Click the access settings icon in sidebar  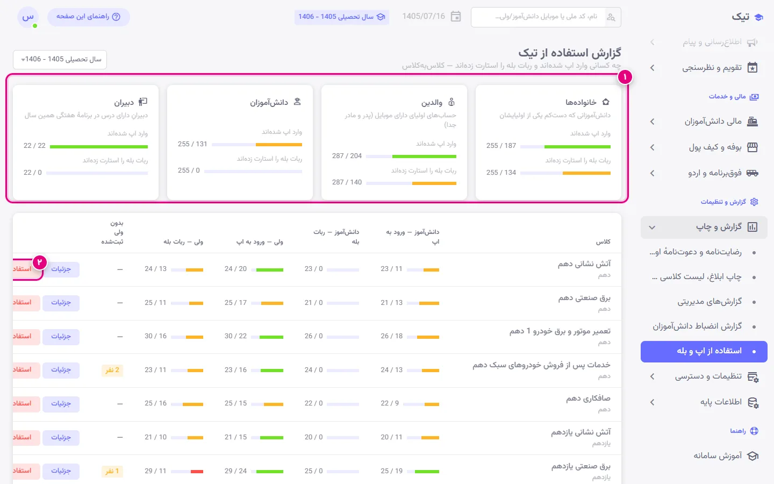point(753,377)
